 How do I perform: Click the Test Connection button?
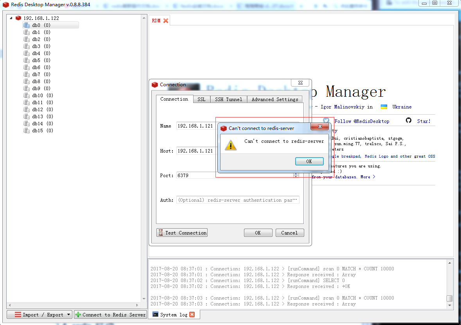point(182,233)
